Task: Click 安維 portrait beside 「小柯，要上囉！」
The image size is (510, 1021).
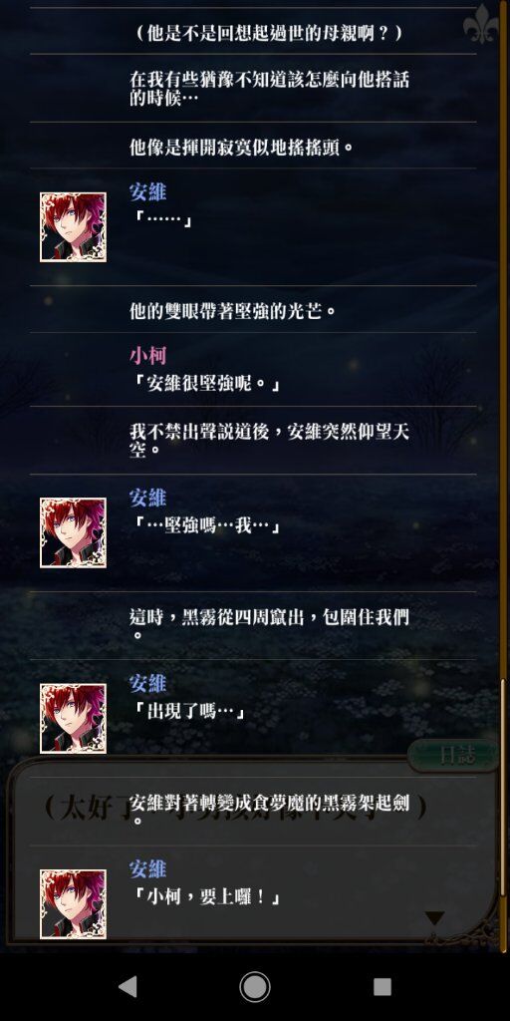Action: (x=73, y=903)
